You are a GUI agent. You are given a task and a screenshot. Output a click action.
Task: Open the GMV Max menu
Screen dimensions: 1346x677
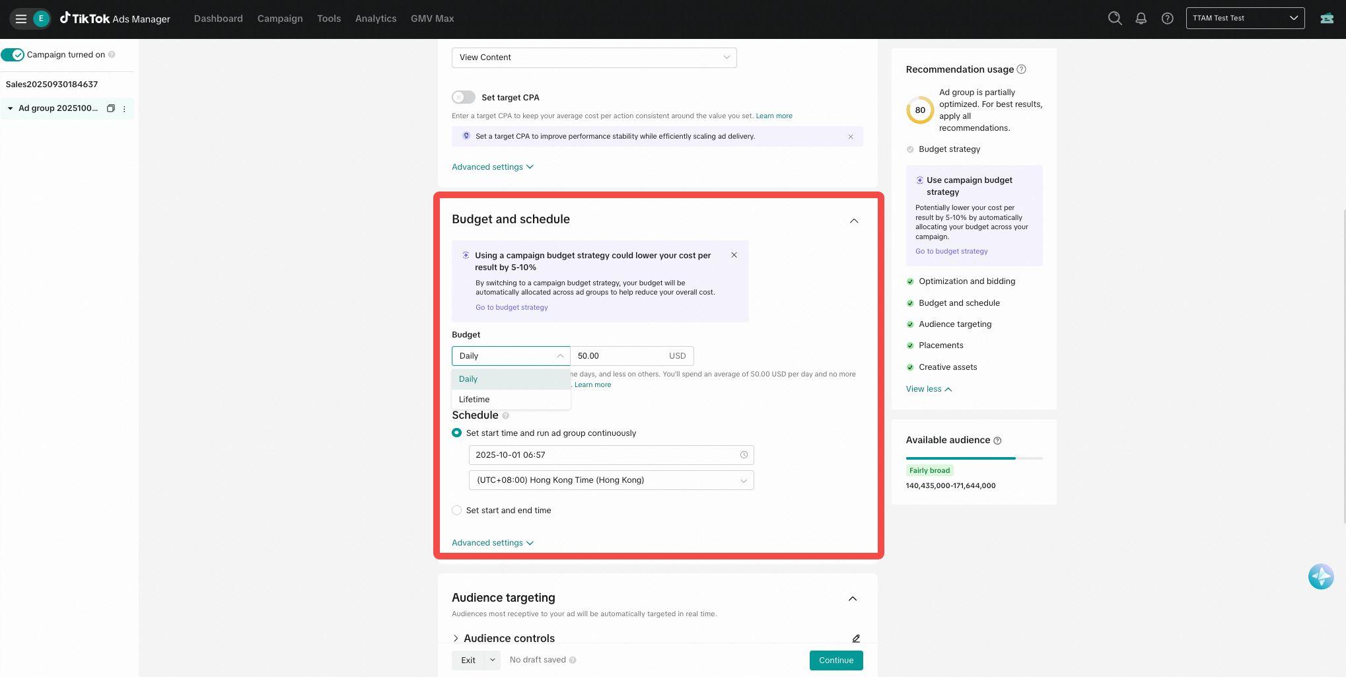[x=433, y=18]
